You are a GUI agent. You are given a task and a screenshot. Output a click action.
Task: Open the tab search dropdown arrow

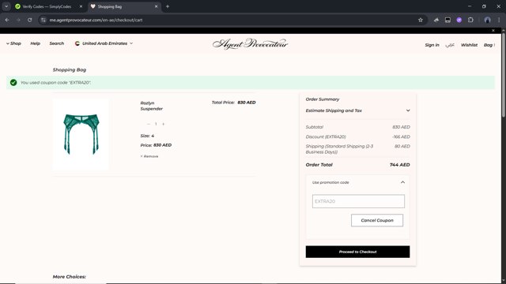pos(6,6)
